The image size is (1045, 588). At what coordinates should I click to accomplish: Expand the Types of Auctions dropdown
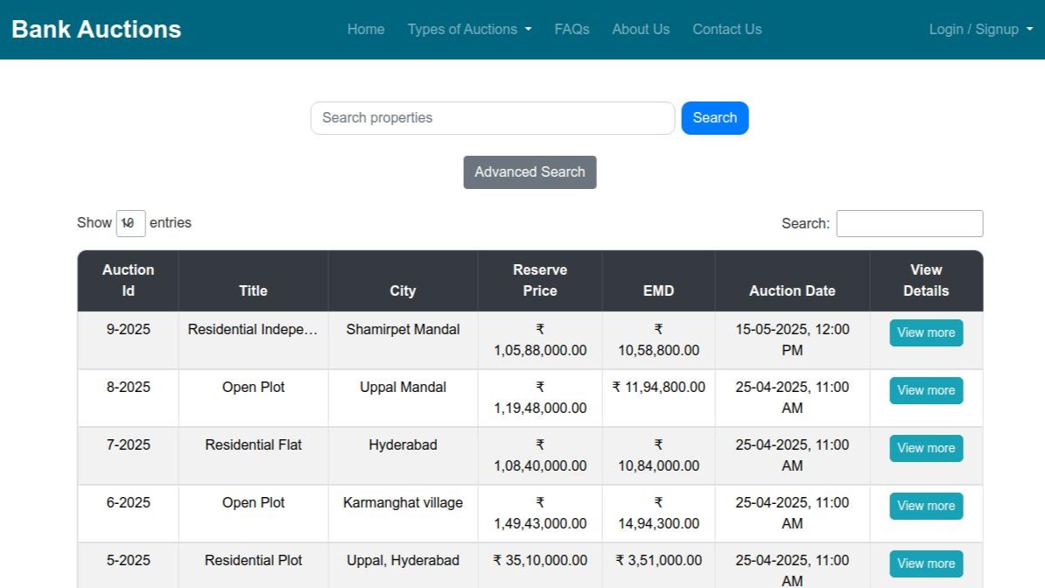click(x=469, y=29)
